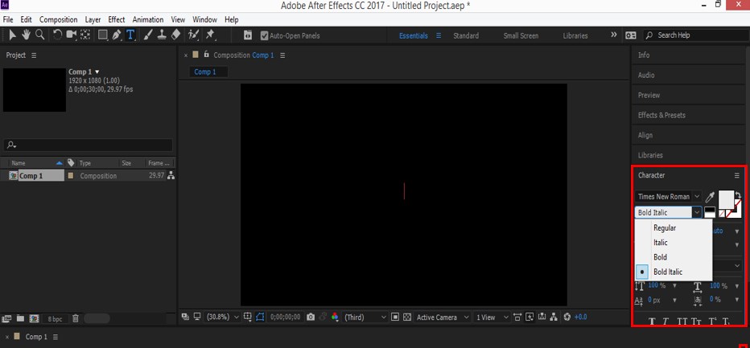Open the File menu

[8, 19]
